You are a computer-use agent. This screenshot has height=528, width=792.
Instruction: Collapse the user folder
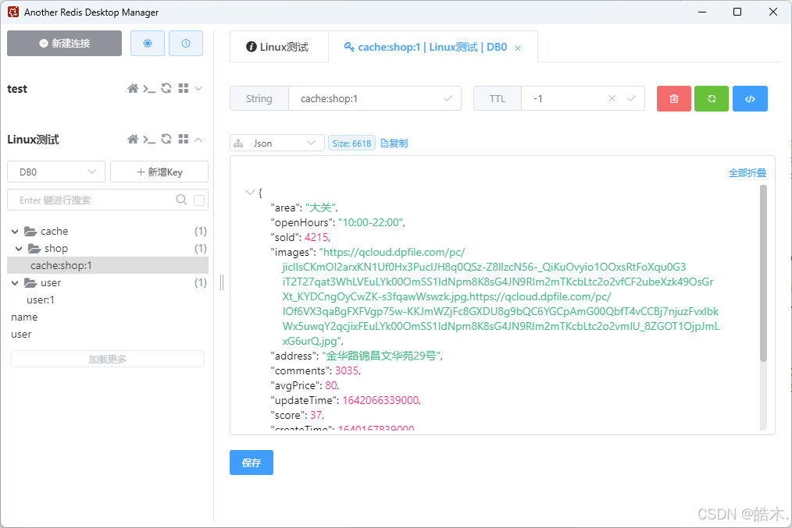pos(15,283)
